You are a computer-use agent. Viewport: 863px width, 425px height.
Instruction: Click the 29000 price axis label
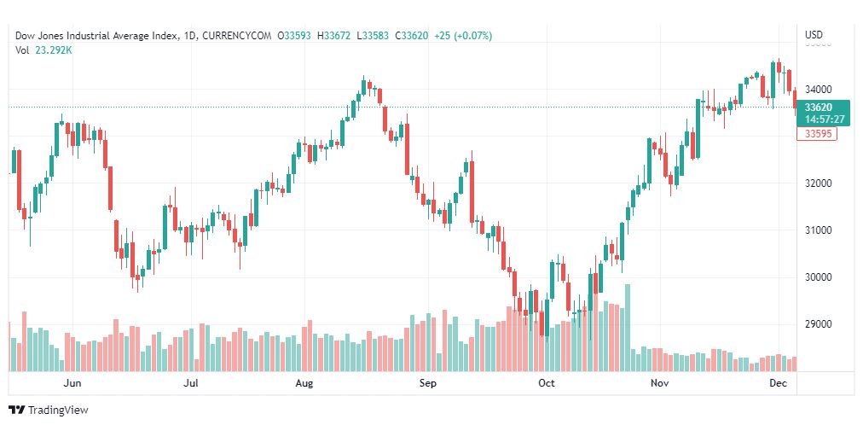[819, 324]
